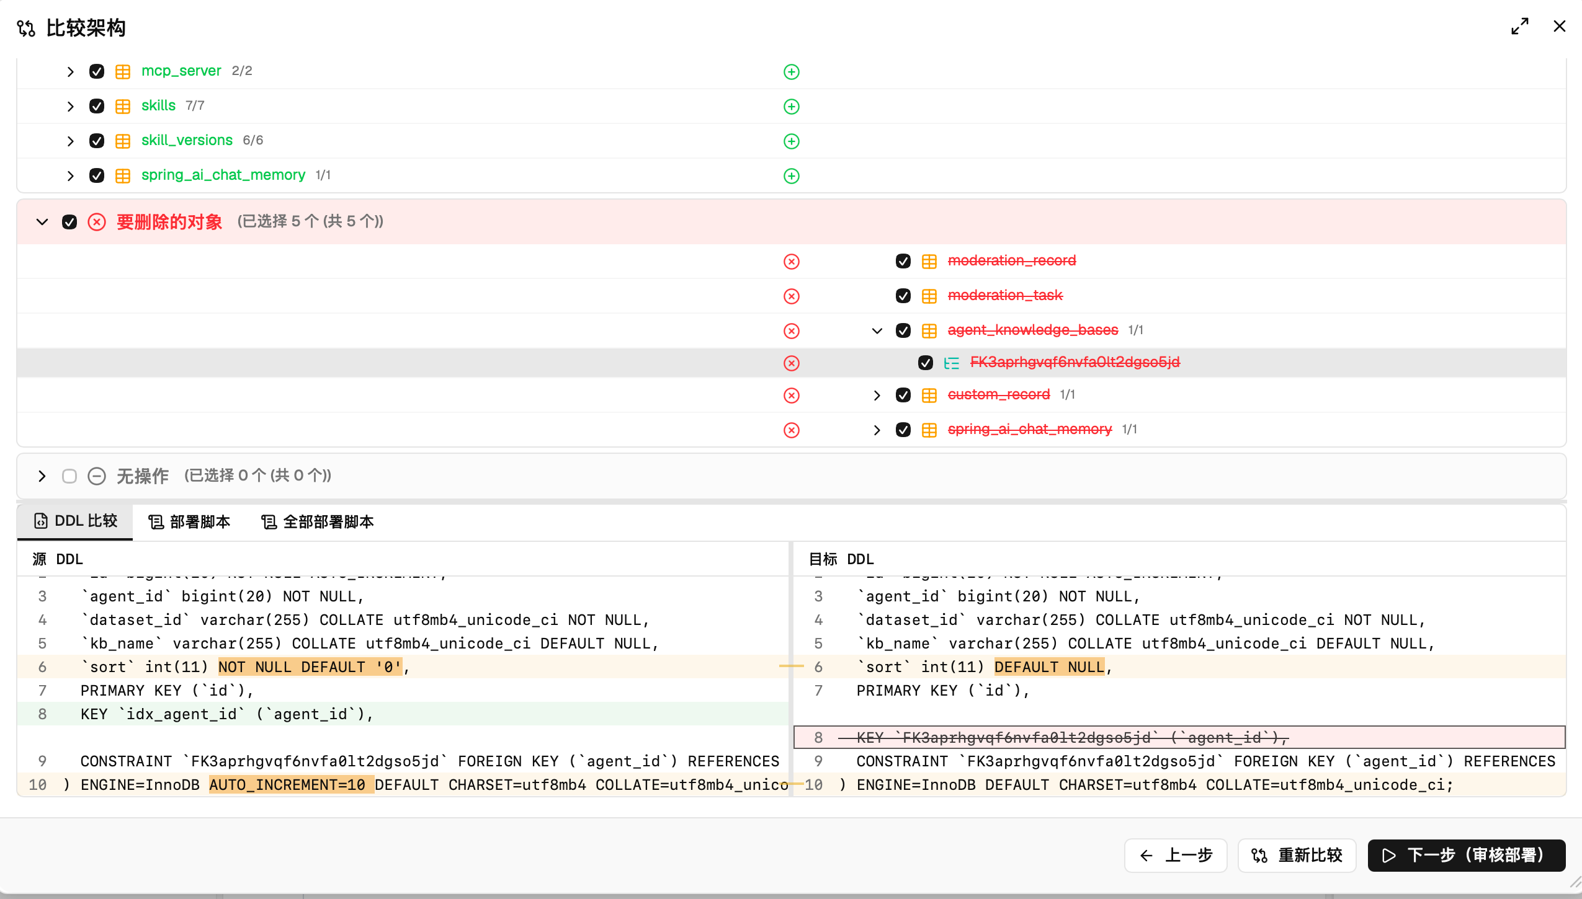
Task: Collapse the agent_knowledge_bases node
Action: 877,331
